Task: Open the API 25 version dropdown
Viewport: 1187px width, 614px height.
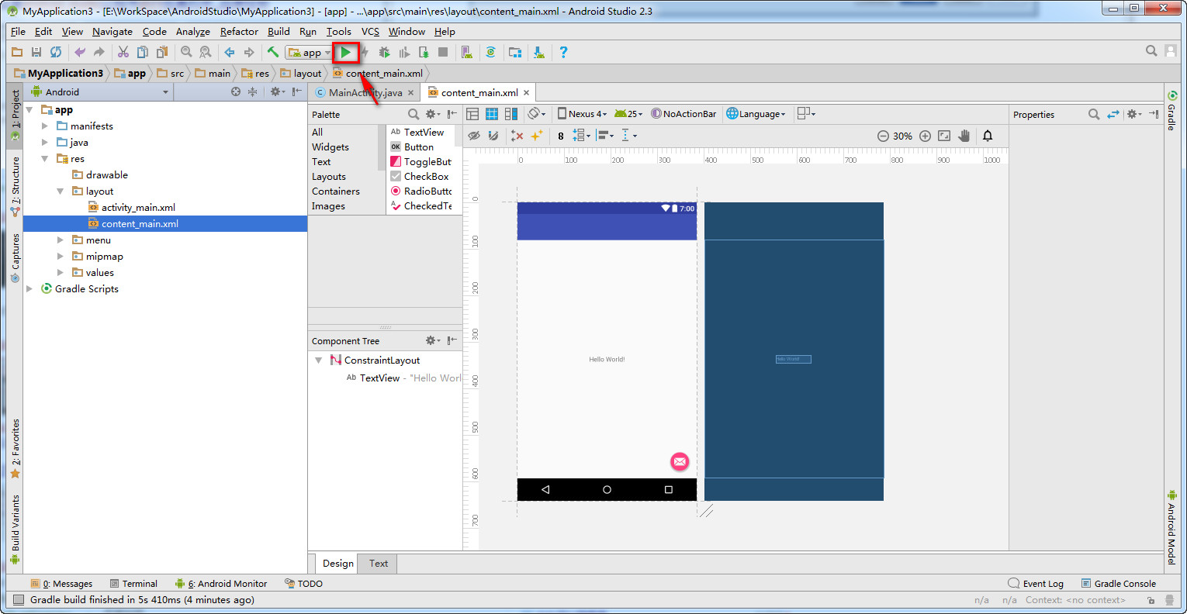Action: coord(628,114)
